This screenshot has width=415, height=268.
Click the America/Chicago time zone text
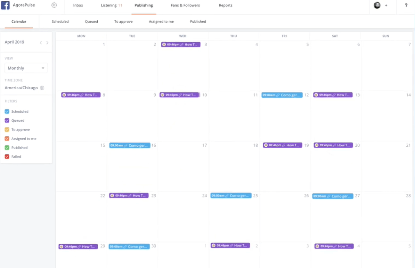point(21,88)
